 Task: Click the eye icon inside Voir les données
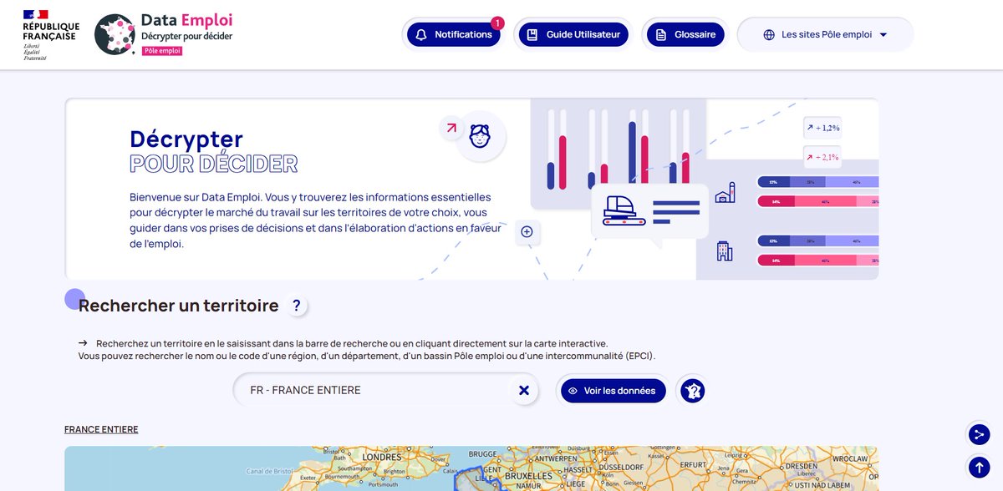click(573, 390)
